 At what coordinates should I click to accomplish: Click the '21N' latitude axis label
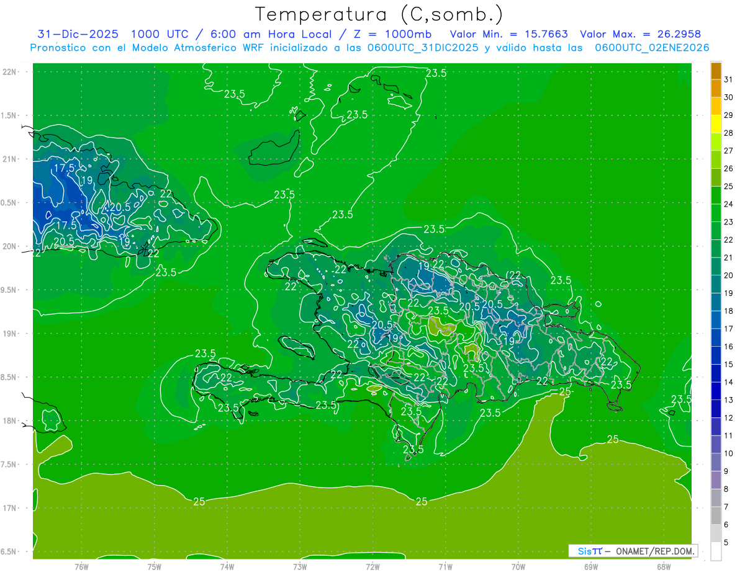coord(10,159)
